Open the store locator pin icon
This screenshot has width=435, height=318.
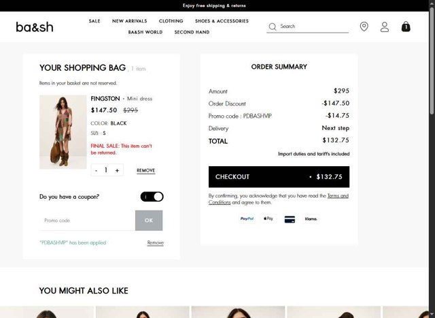coord(364,27)
